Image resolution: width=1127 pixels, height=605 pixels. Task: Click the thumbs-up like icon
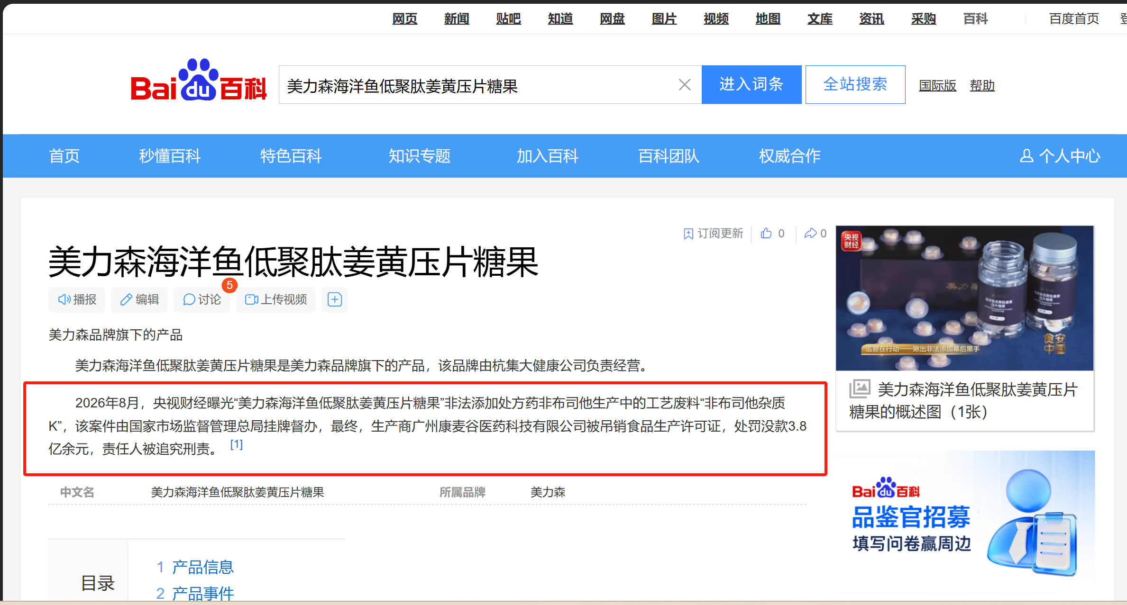(766, 233)
